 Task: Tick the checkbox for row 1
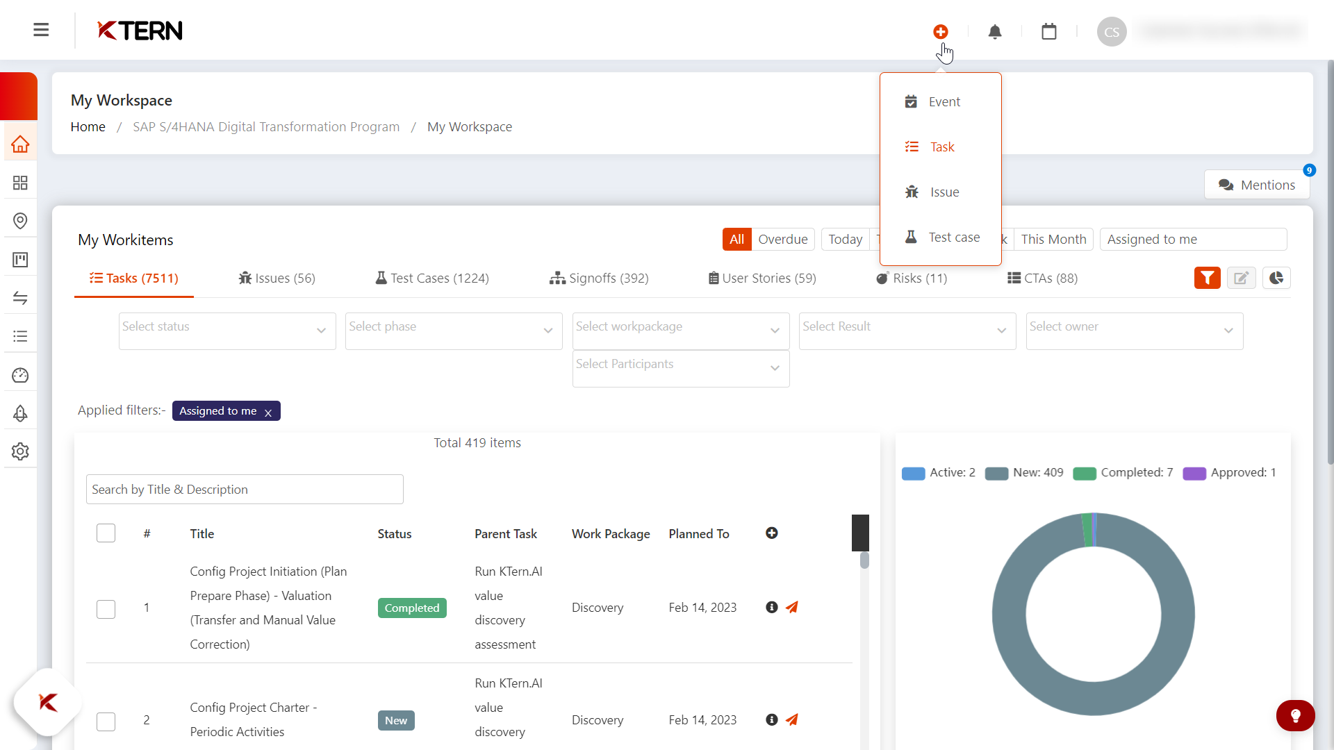coord(106,609)
